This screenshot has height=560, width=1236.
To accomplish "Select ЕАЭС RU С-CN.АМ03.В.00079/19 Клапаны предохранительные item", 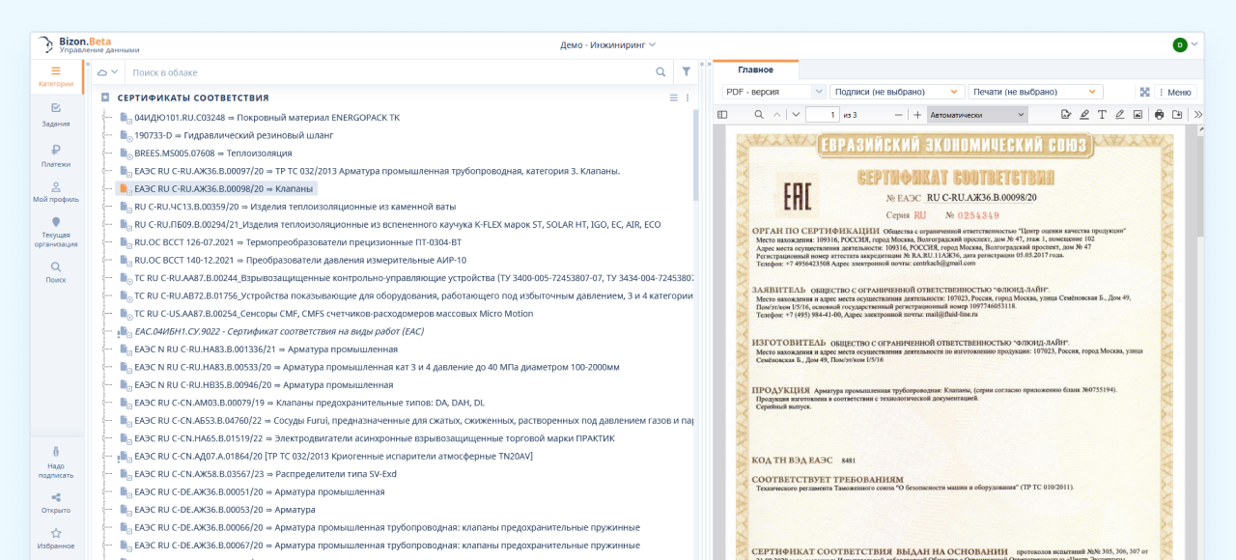I will [302, 403].
